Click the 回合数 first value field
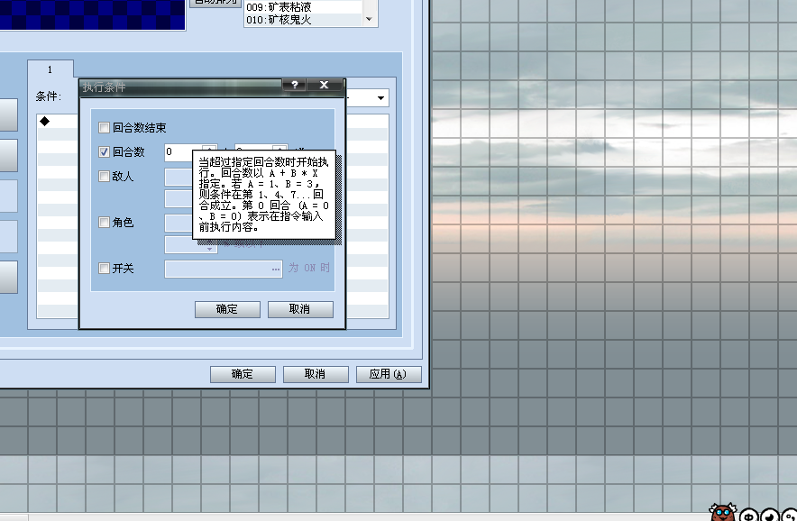The width and height of the screenshot is (797, 521). (178, 152)
